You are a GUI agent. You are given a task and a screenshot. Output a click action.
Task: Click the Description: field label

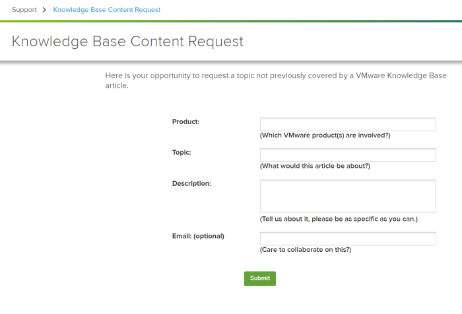[x=191, y=183]
